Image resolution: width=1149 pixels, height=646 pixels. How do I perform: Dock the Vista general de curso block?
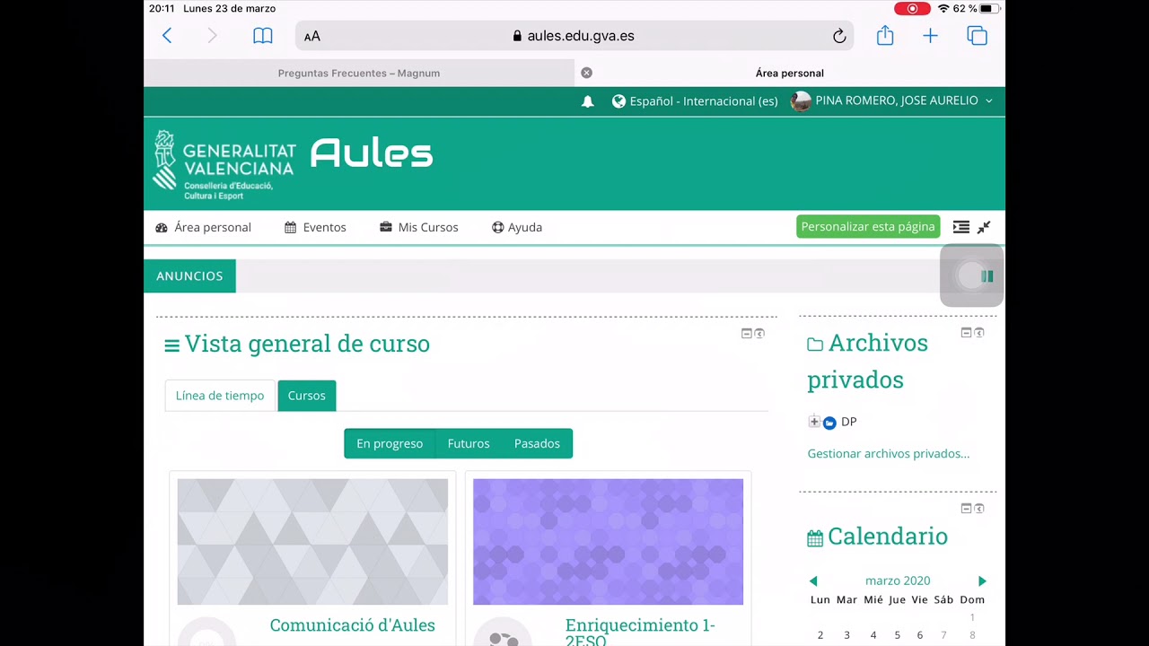(x=759, y=334)
